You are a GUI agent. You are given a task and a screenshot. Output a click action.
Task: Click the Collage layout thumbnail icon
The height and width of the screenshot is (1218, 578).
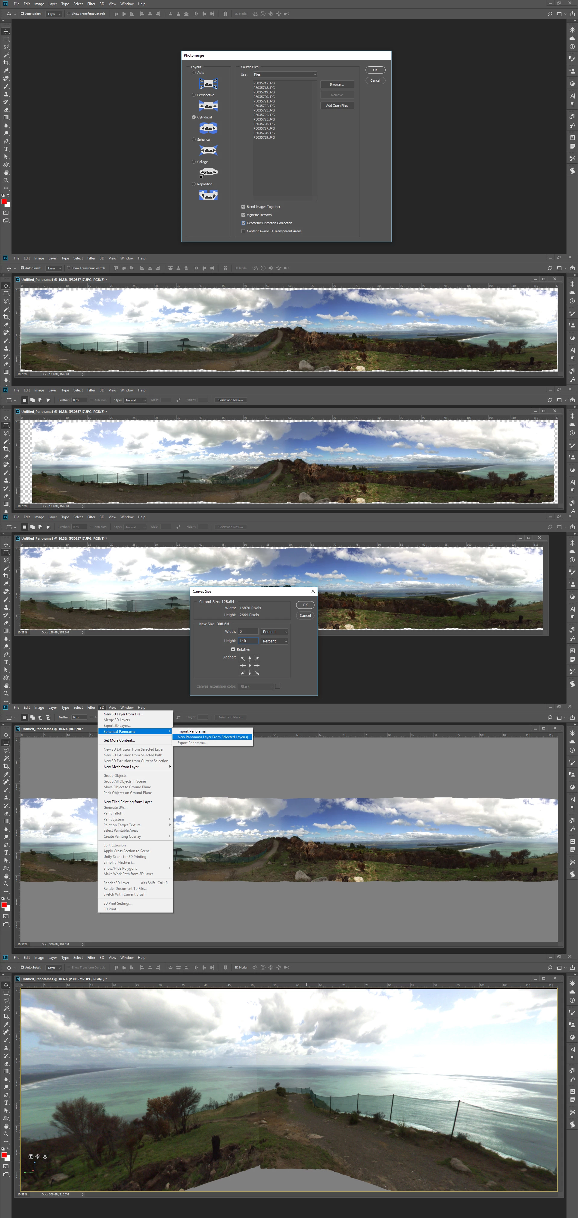click(208, 173)
